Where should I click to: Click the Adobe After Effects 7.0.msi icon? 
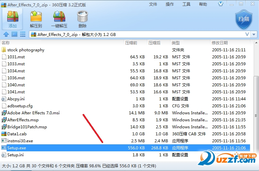point(4,113)
